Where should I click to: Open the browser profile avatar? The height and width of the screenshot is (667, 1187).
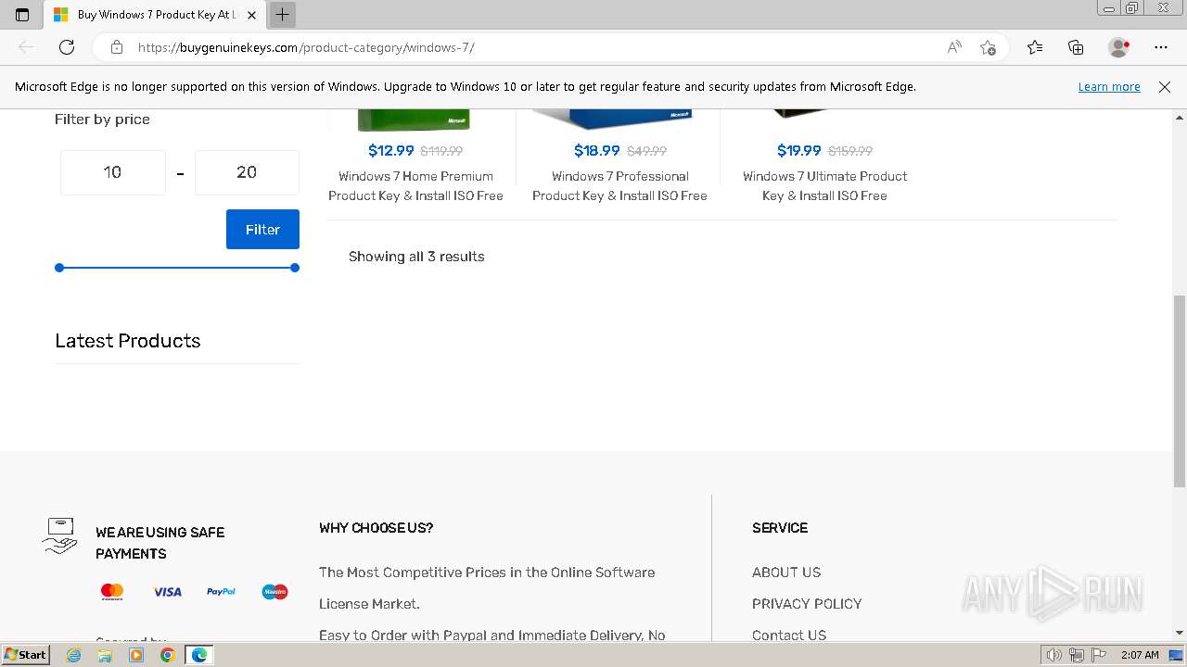1119,47
